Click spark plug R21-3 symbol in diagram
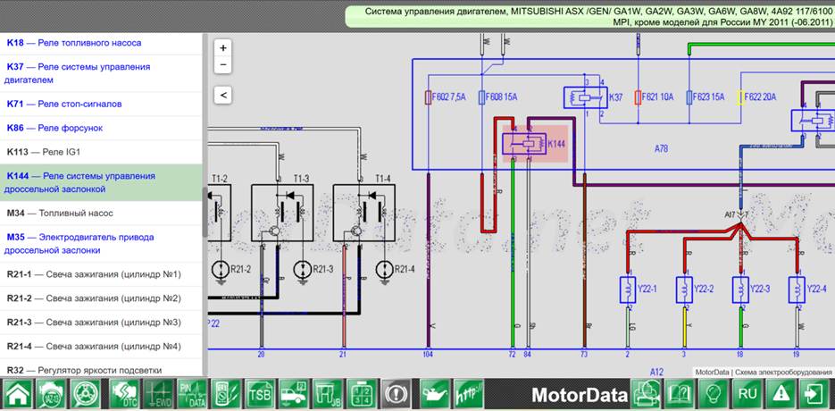Screen dimensions: 835x411 tap(303, 270)
